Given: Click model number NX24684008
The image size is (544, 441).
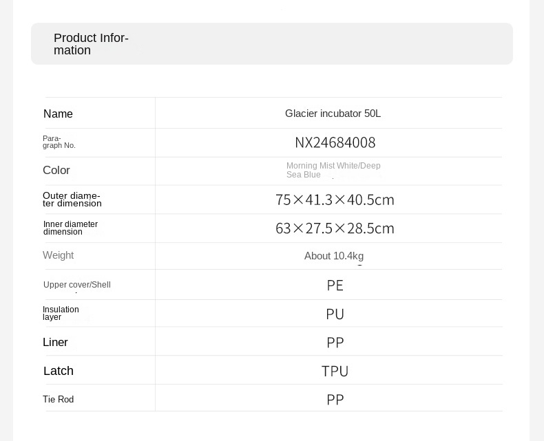Looking at the screenshot, I should pos(335,142).
